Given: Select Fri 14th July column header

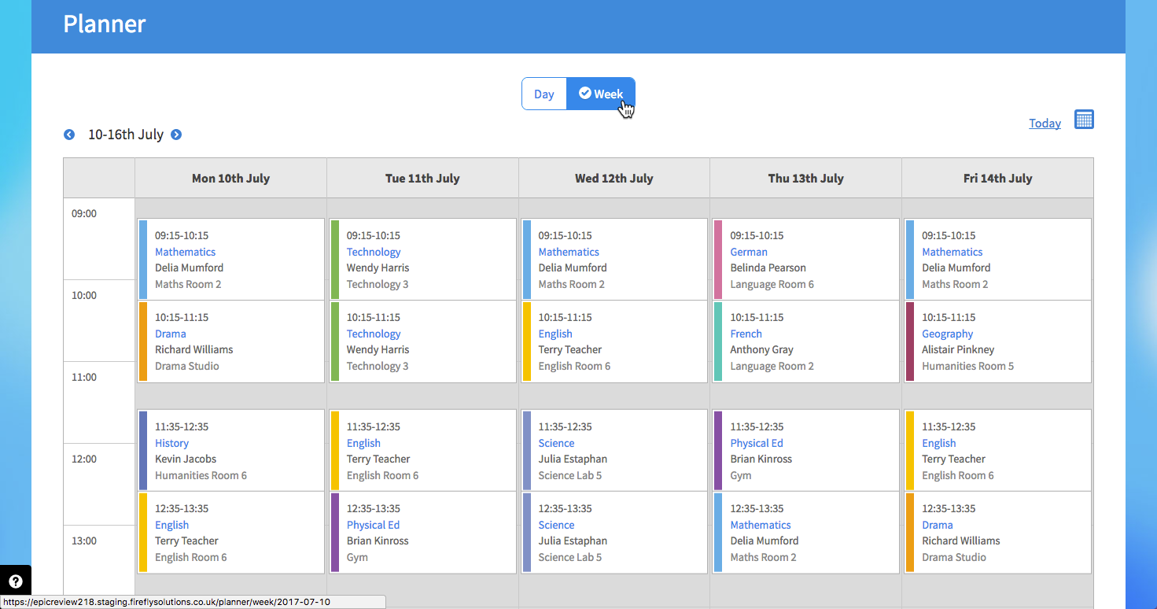Looking at the screenshot, I should pos(997,179).
